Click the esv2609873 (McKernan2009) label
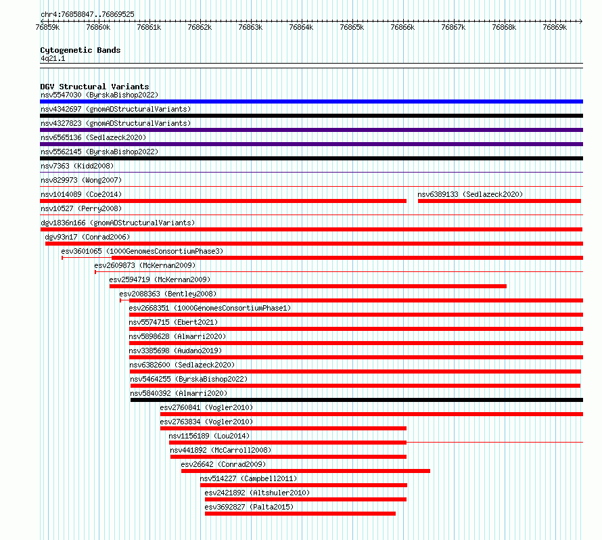The height and width of the screenshot is (540, 602). pyautogui.click(x=145, y=265)
